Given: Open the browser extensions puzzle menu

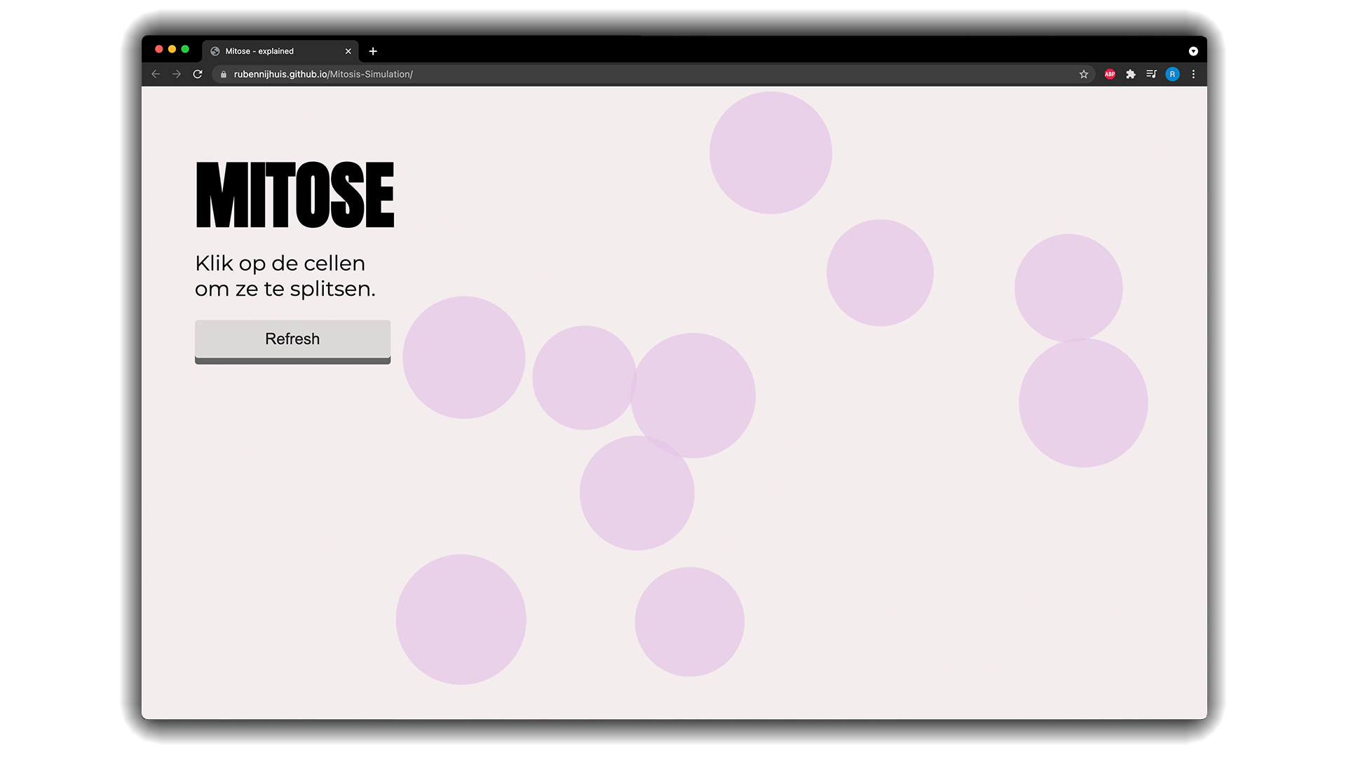Looking at the screenshot, I should point(1130,74).
